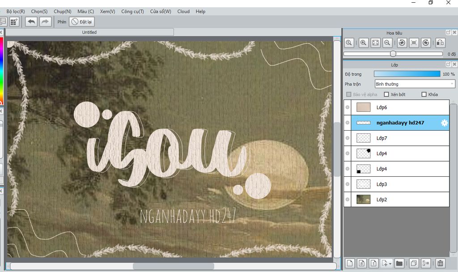458x272 pixels.
Task: Rotate canvas counterclockwise in Navigator
Action: (x=402, y=42)
